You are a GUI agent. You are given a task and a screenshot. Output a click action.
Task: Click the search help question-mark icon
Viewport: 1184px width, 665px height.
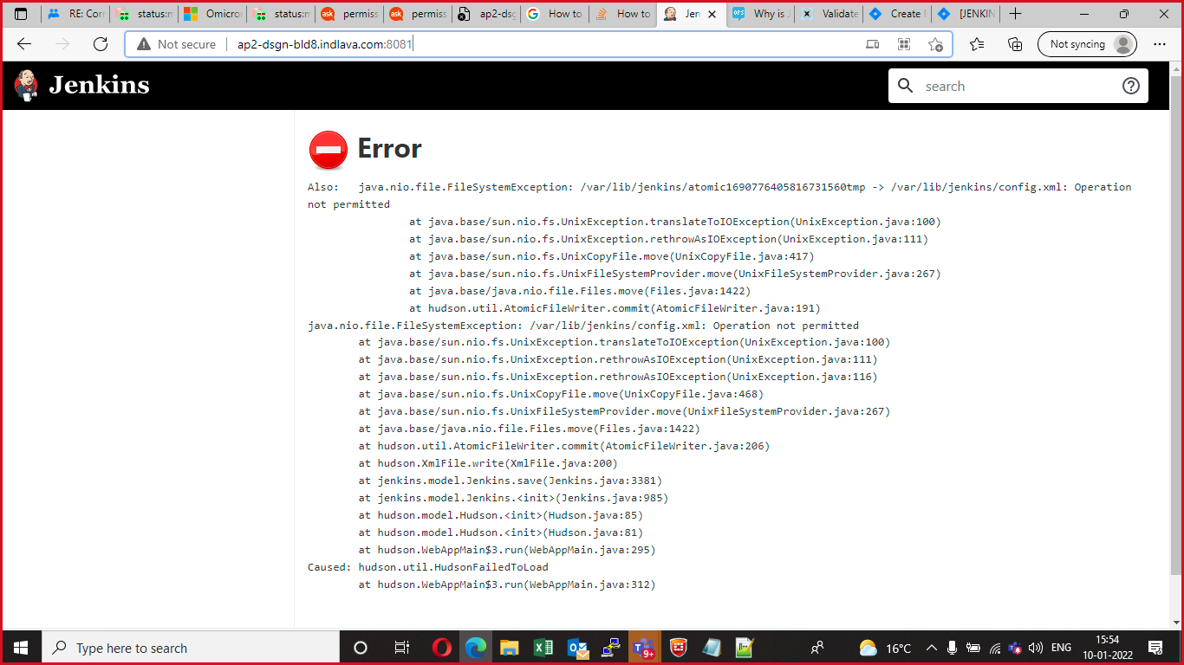click(1130, 86)
